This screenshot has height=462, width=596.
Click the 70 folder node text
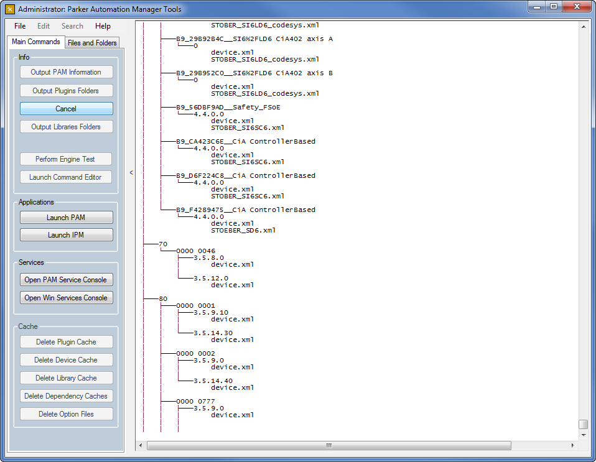162,244
